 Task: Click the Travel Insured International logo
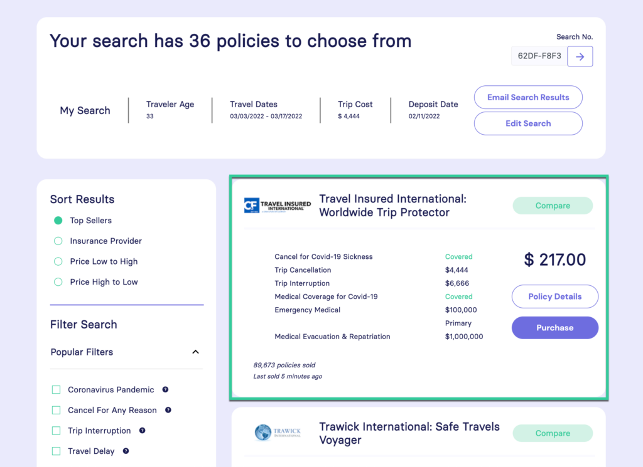coord(278,205)
